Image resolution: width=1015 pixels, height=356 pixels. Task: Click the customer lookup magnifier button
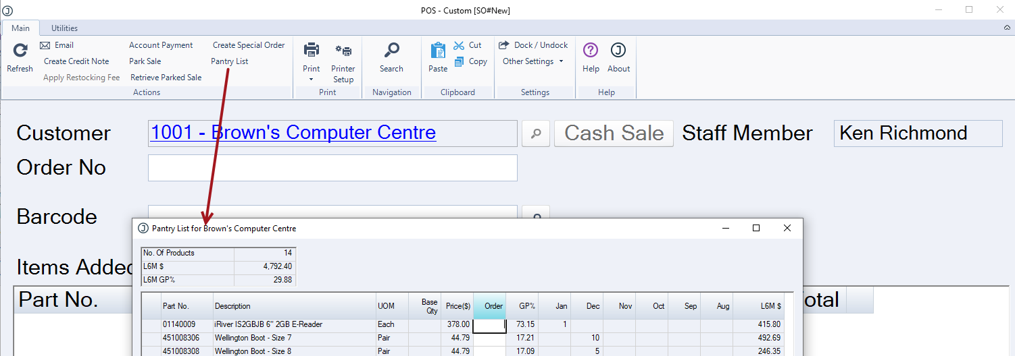tap(536, 133)
